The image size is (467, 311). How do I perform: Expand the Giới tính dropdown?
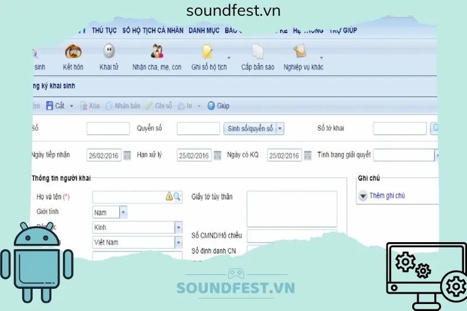(123, 212)
